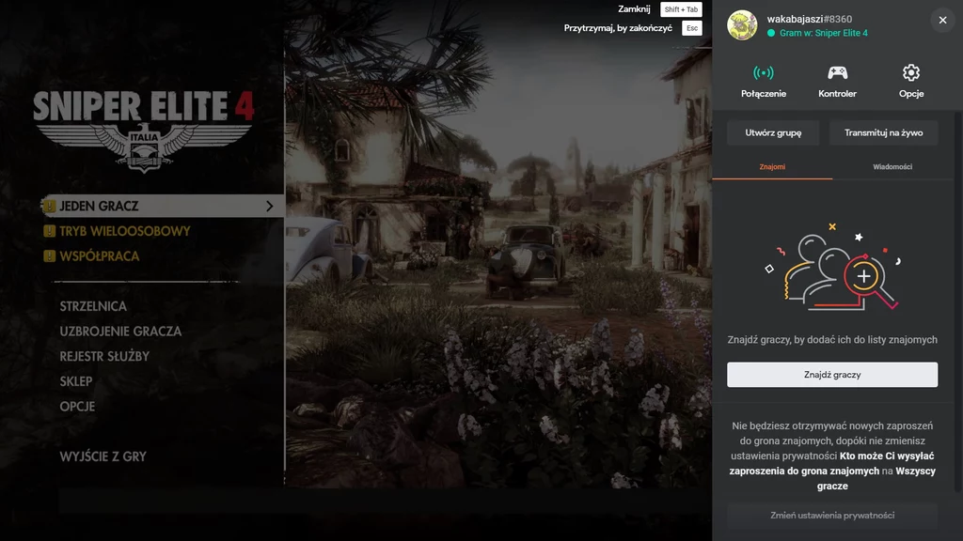Screen dimensions: 963x541
Task: Open Strzelnica from the game menu
Action: [93, 306]
